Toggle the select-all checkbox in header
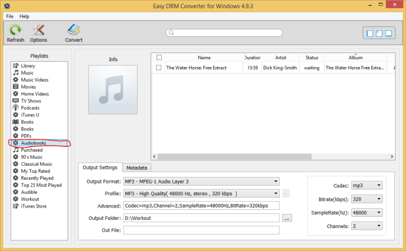The height and width of the screenshot is (251, 406). (x=159, y=58)
